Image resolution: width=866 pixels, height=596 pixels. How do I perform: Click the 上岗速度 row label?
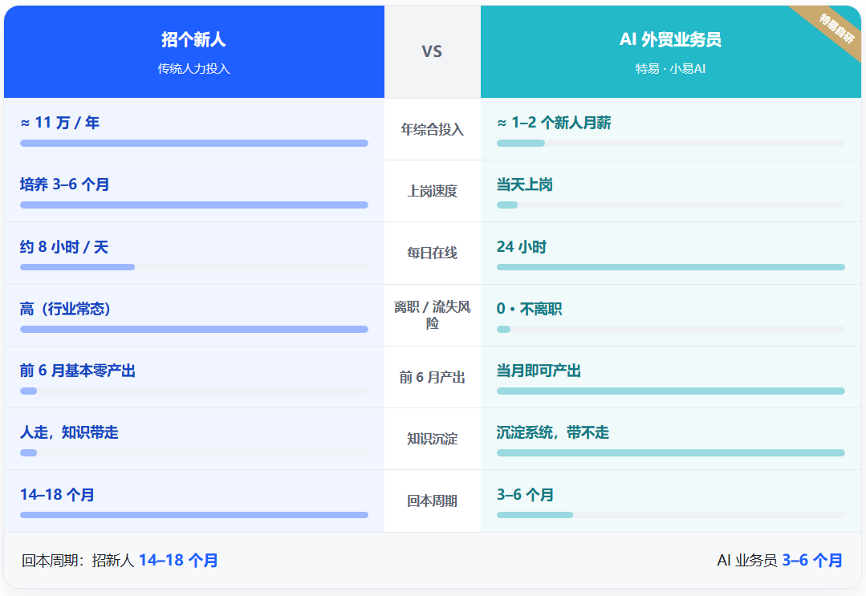point(432,192)
